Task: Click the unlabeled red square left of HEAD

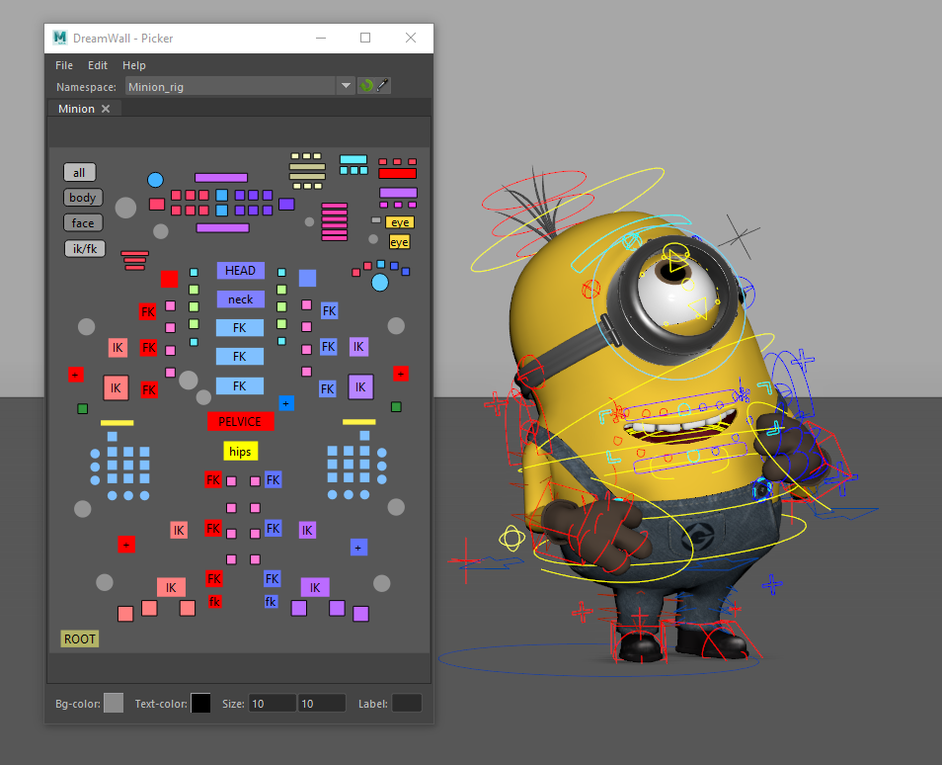Action: coord(170,279)
